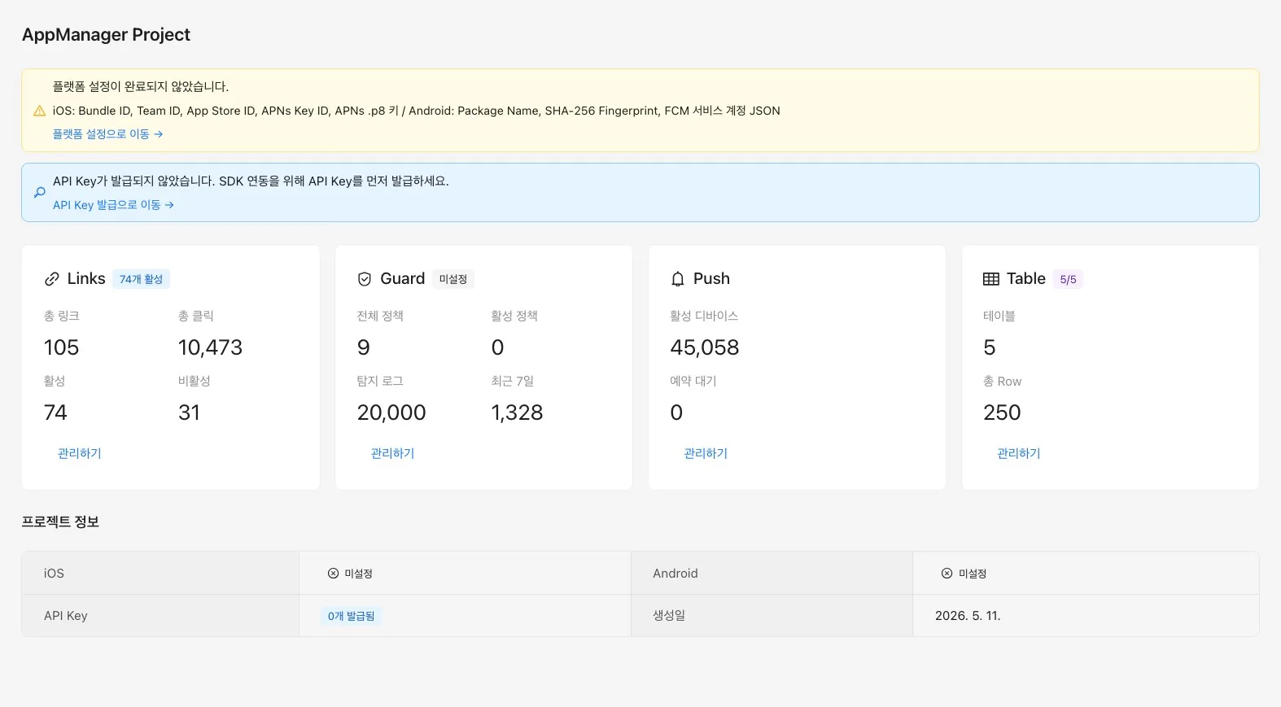Click the iOS Bundle ID requirements line
This screenshot has width=1281, height=707.
[417, 111]
